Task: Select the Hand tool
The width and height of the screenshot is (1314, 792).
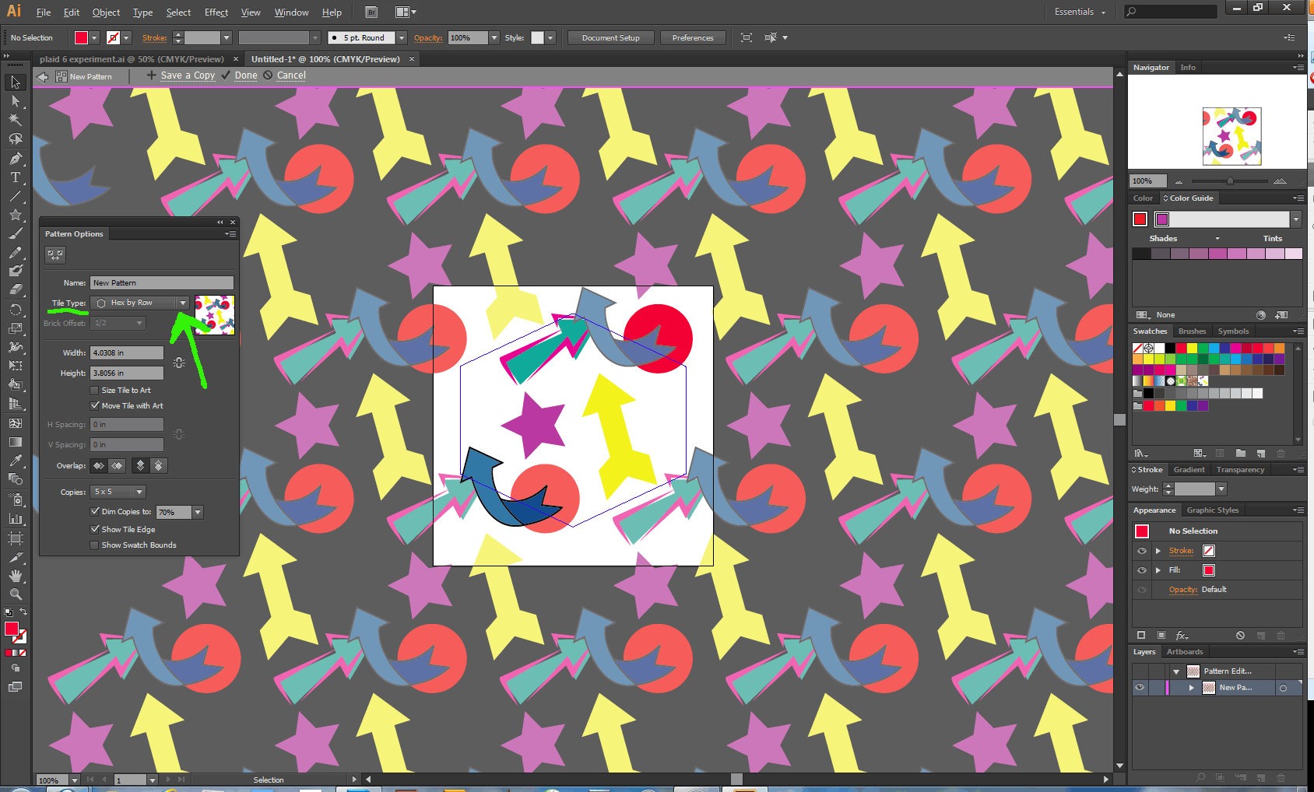Action: click(15, 576)
